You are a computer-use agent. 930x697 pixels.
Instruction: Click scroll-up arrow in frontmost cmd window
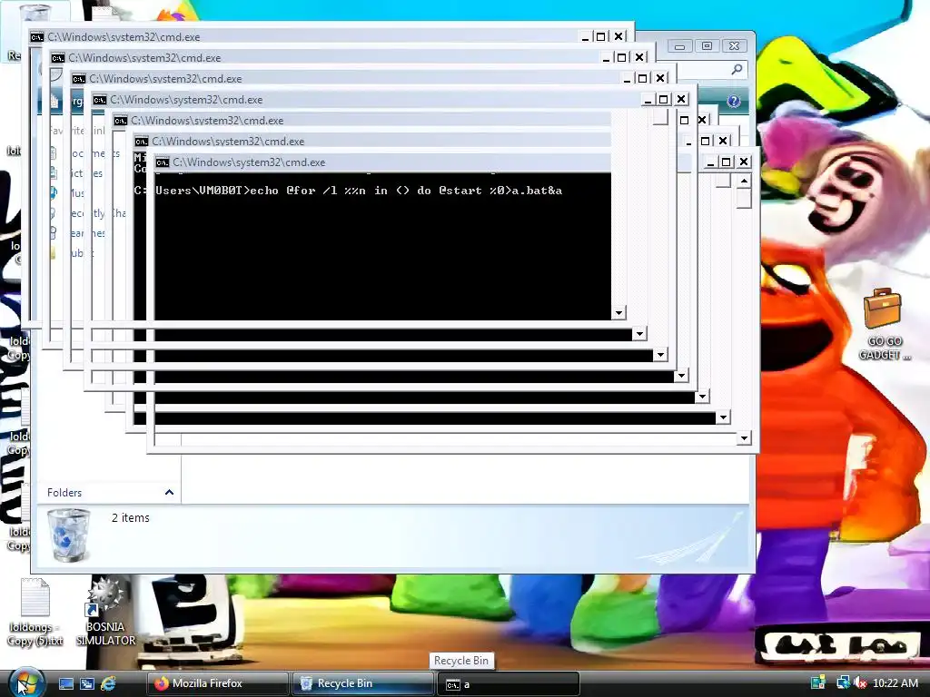[744, 181]
